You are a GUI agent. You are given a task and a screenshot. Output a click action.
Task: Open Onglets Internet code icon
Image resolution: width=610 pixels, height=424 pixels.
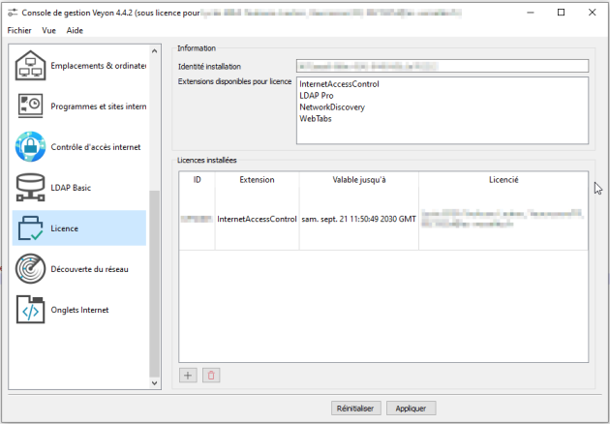tap(30, 310)
